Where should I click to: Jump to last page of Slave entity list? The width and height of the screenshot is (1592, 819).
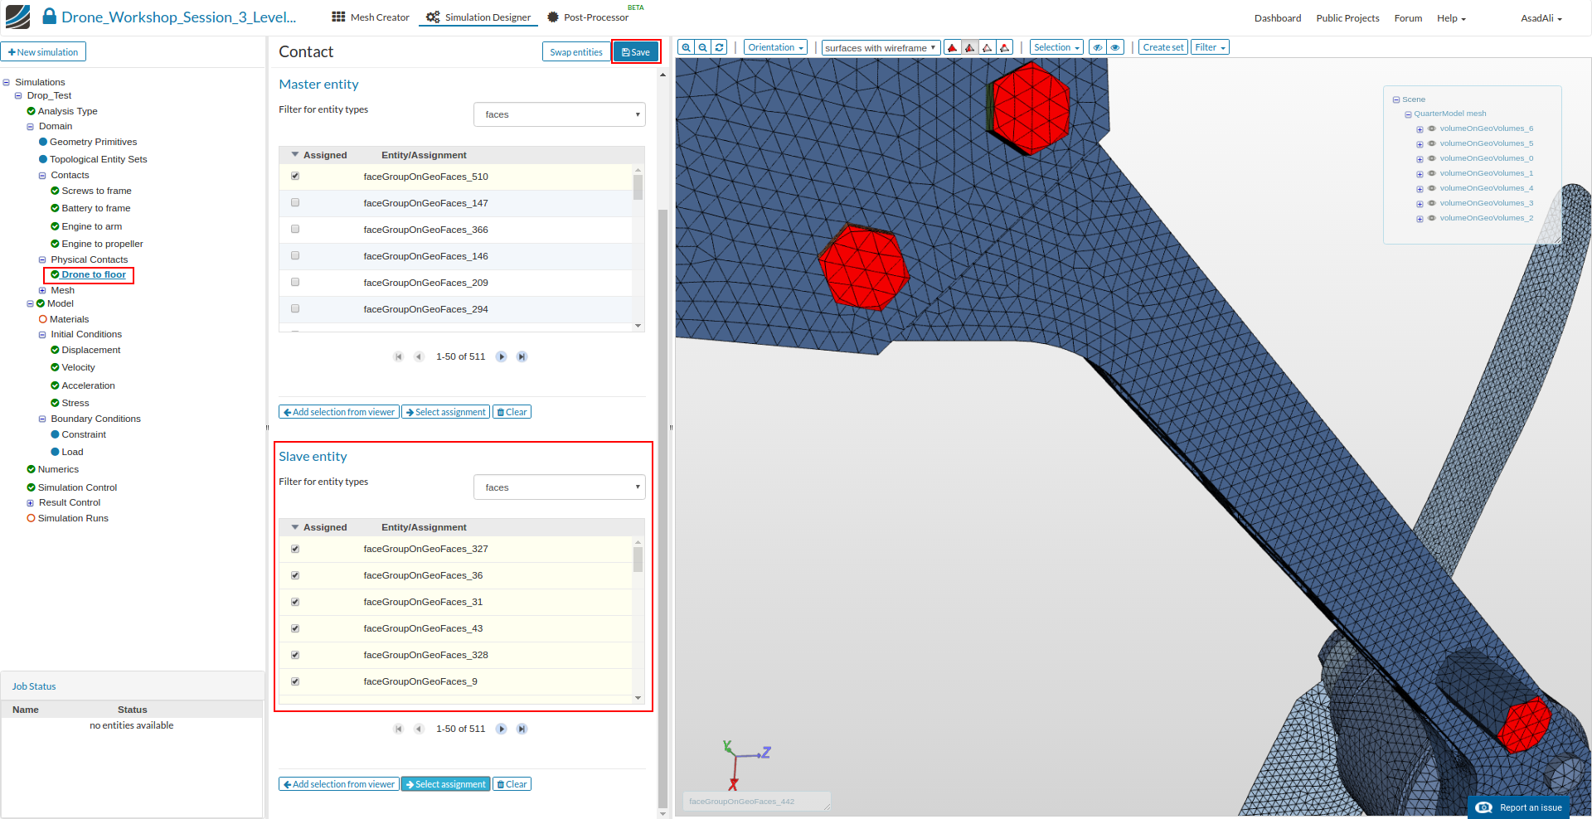point(522,729)
